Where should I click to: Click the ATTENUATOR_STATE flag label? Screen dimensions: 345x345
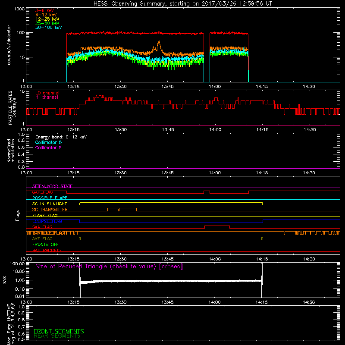(x=52, y=186)
